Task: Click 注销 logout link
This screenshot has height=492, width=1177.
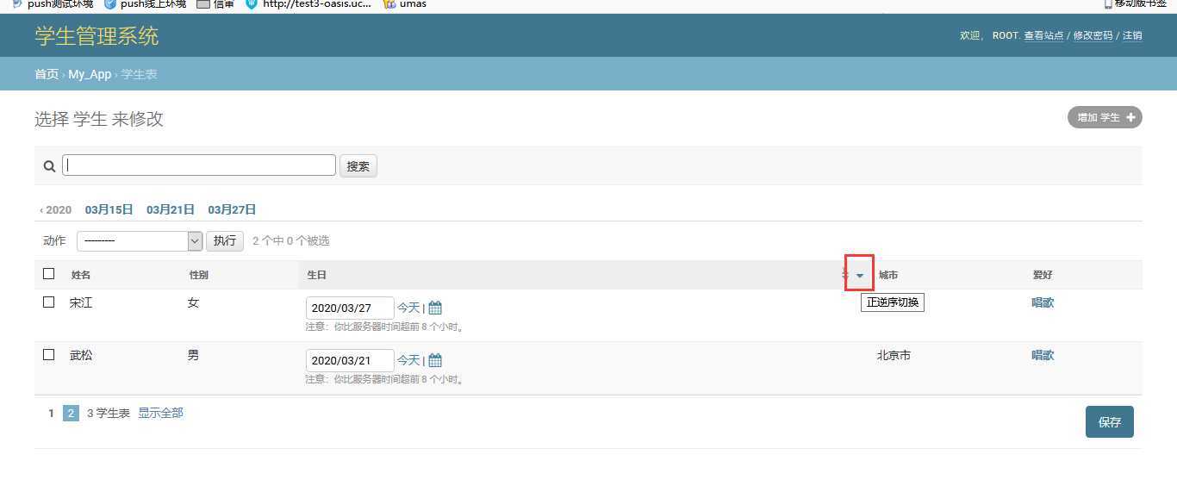Action: tap(1132, 35)
